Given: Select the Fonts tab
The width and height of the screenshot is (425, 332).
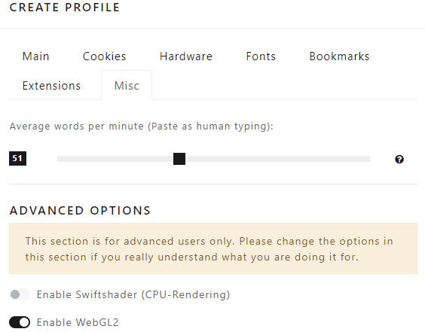Looking at the screenshot, I should 261,56.
